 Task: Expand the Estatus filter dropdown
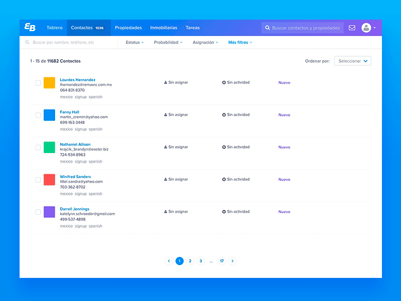(x=134, y=43)
